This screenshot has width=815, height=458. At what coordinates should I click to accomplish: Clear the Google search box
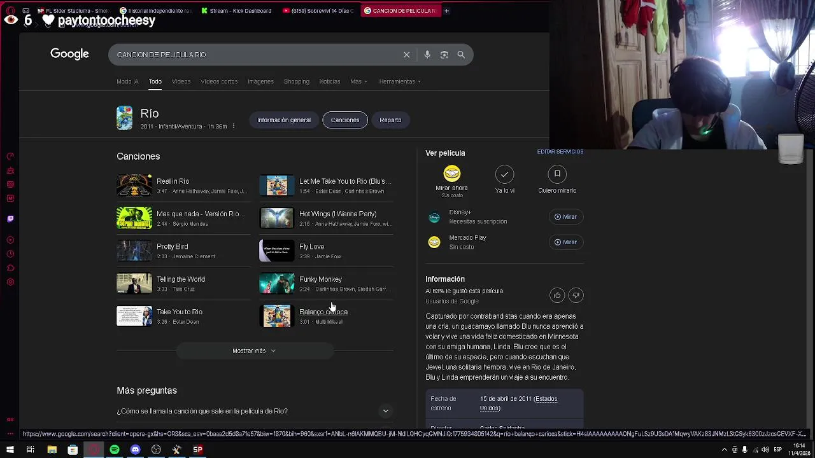406,55
